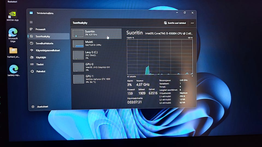This screenshot has height=147, width=262.
Task: Click the Tiedot list icon
Action: (32, 64)
